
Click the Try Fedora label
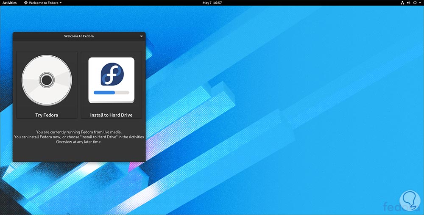tap(47, 115)
